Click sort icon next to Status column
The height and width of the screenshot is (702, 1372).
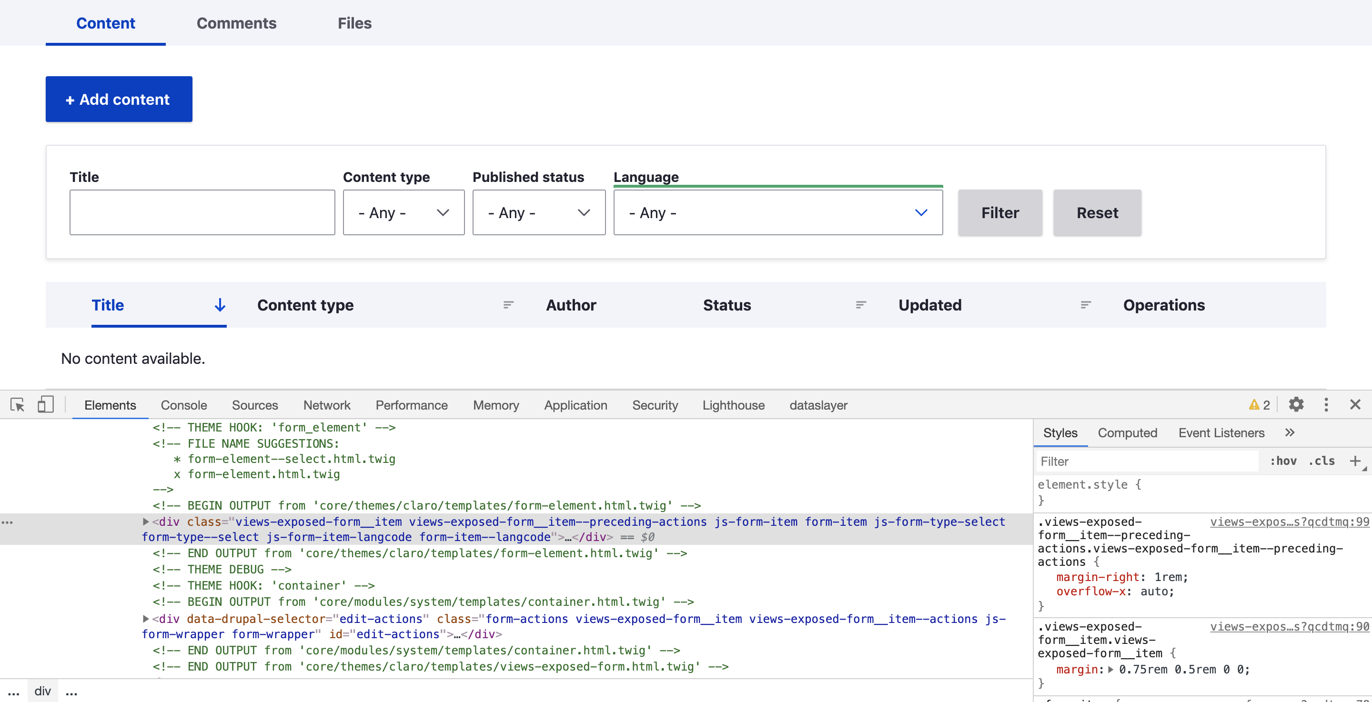pyautogui.click(x=861, y=305)
